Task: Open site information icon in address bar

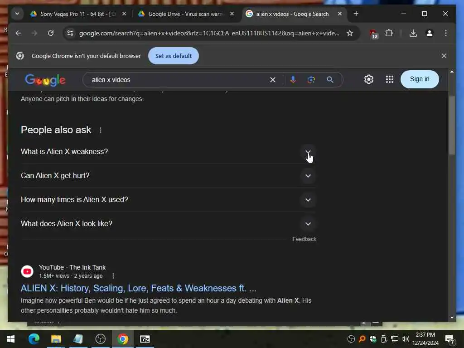Action: [70, 33]
